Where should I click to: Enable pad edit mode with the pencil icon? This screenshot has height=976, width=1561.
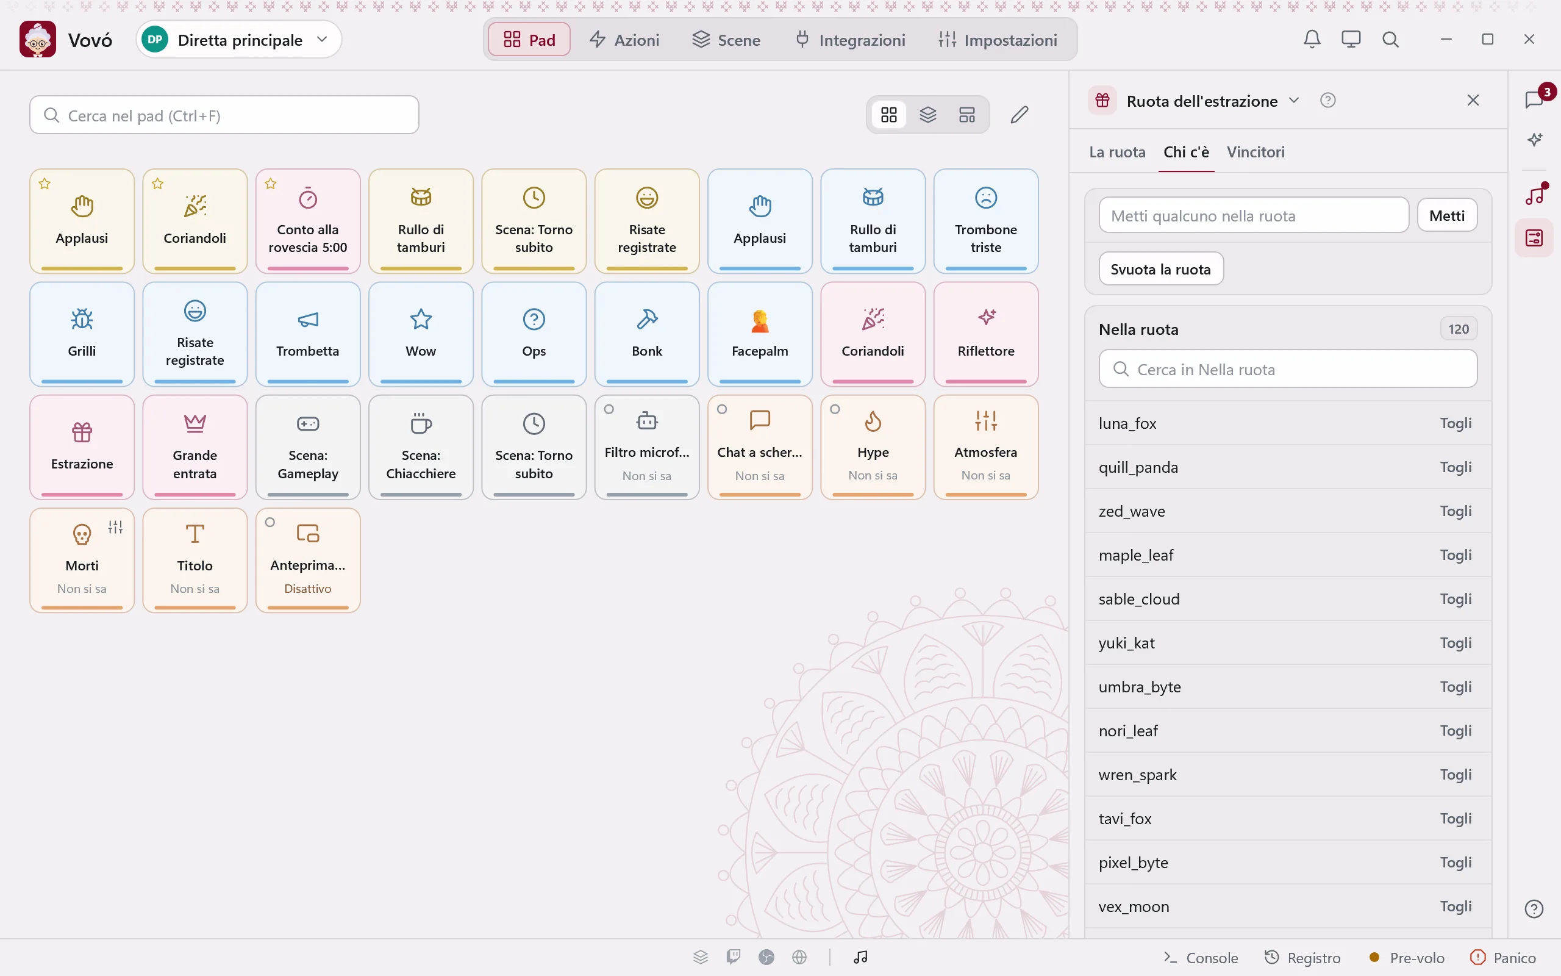pyautogui.click(x=1019, y=115)
